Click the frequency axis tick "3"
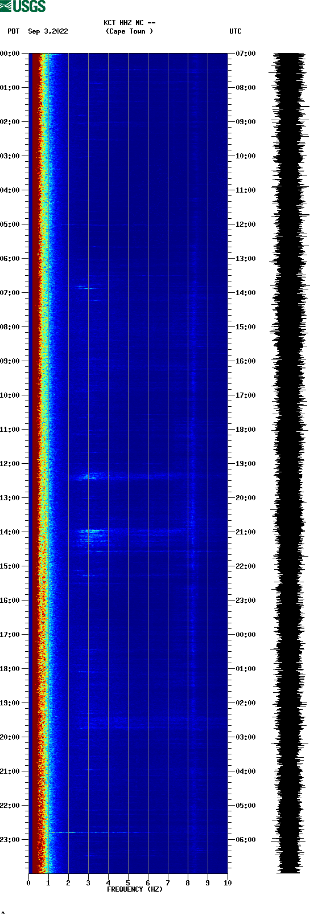 88,883
